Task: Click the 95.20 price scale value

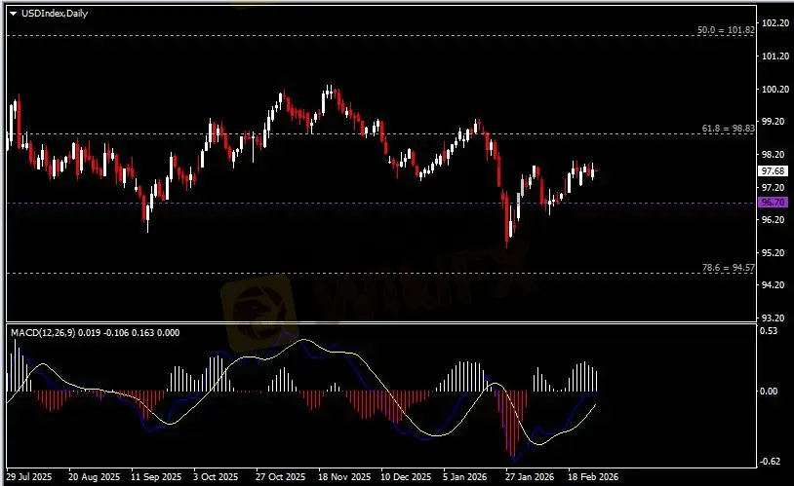Action: [x=774, y=252]
